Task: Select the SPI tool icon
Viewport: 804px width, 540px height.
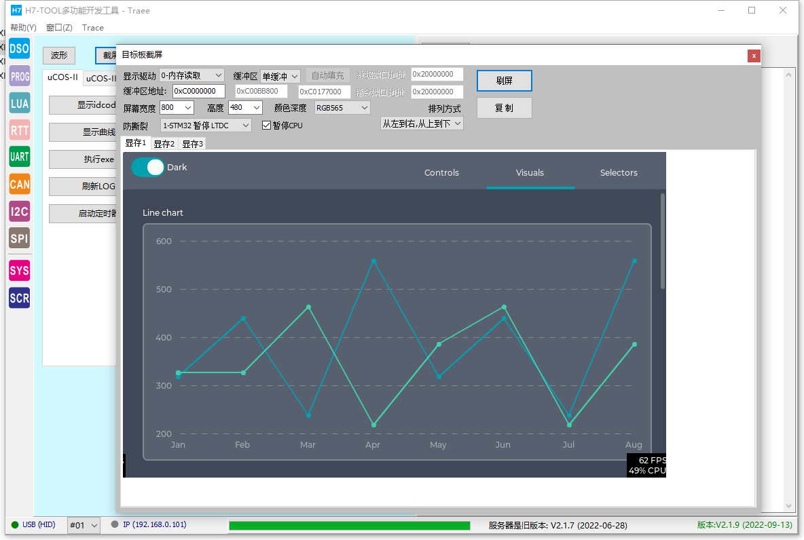Action: pyautogui.click(x=20, y=238)
